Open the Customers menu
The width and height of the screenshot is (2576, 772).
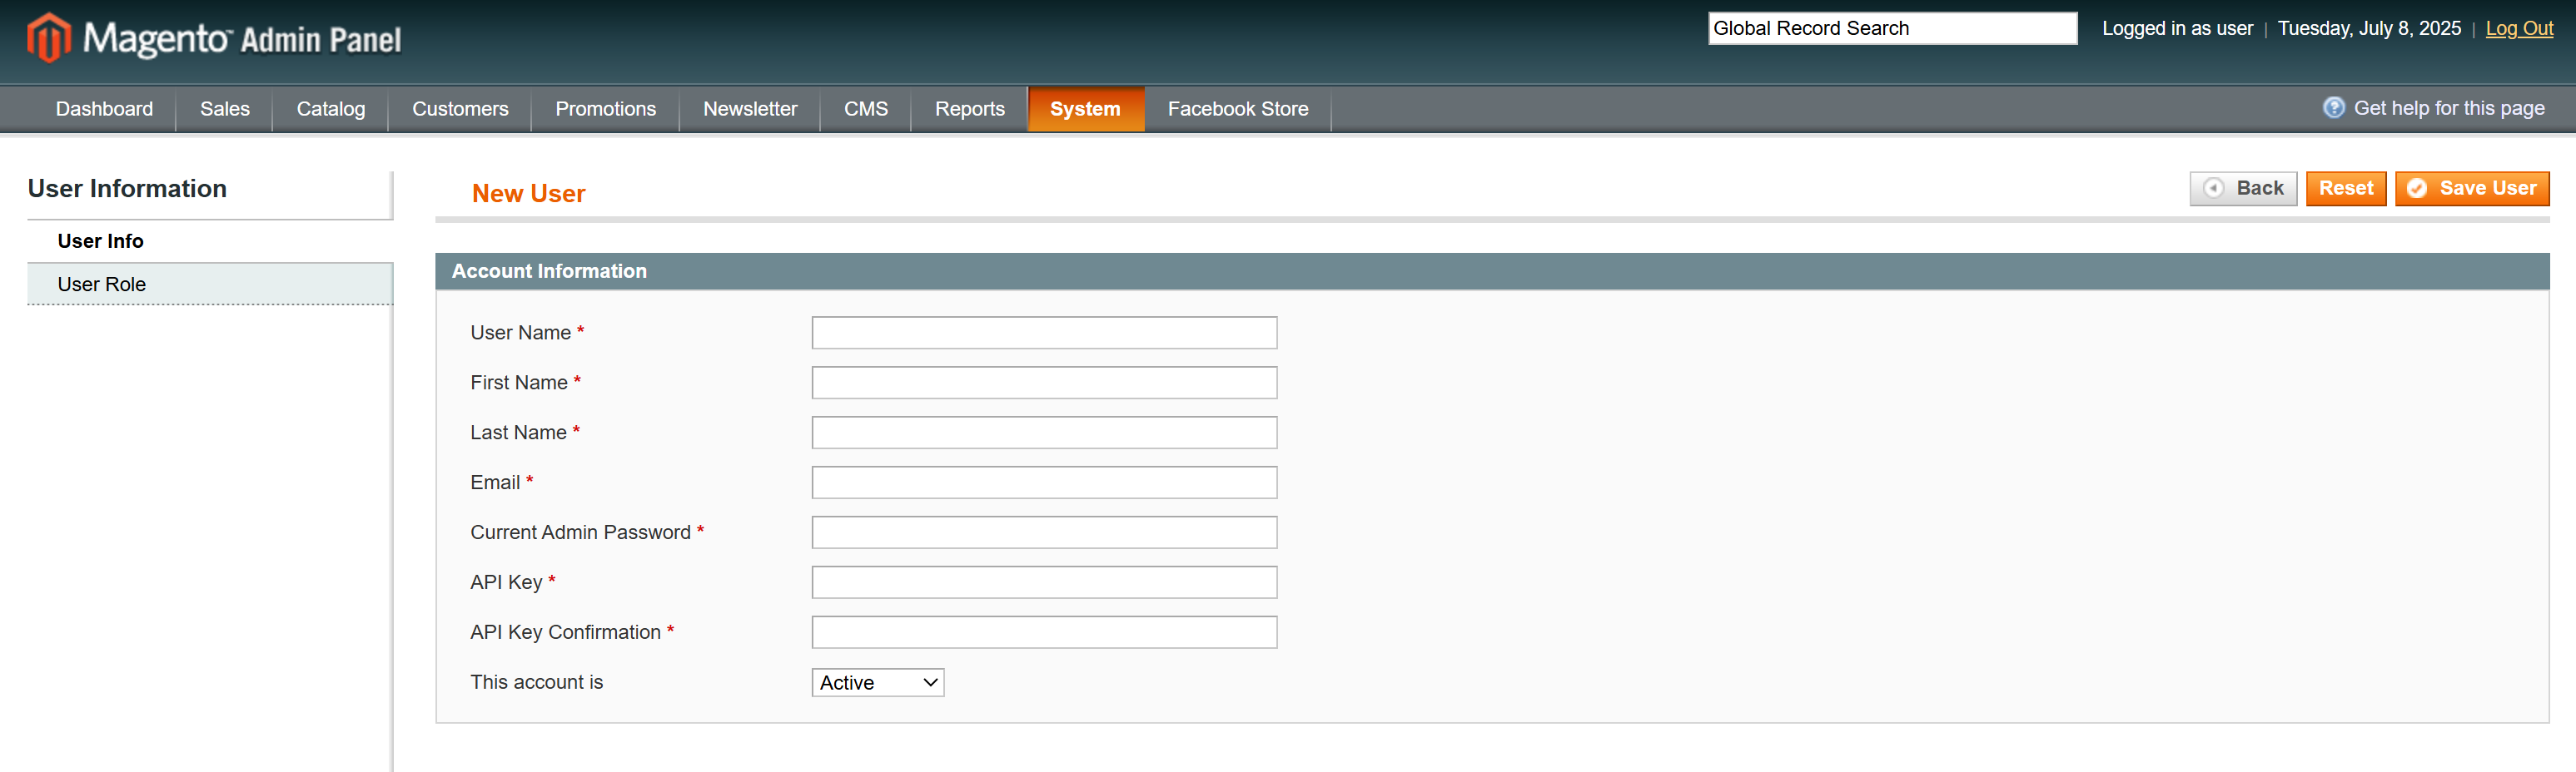pyautogui.click(x=460, y=109)
